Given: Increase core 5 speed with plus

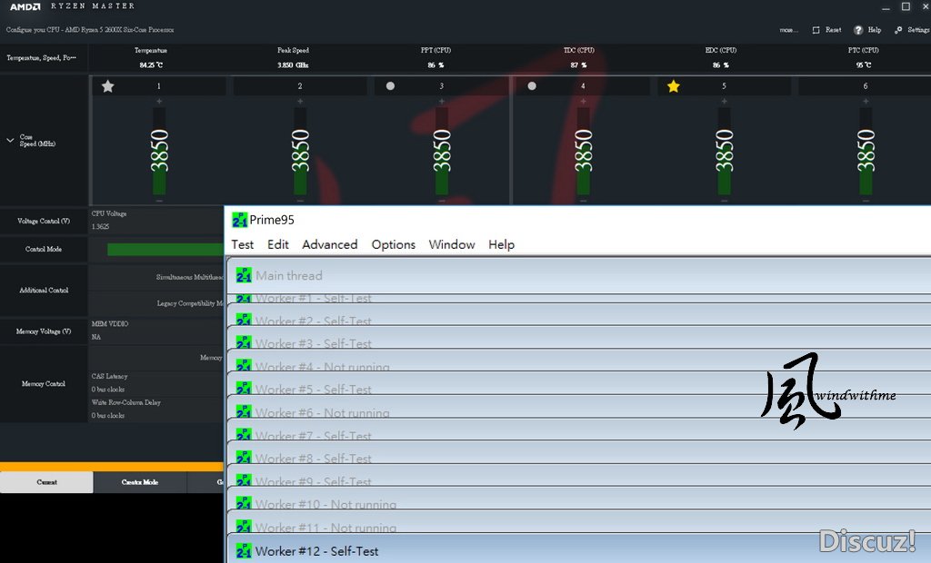Looking at the screenshot, I should [725, 102].
